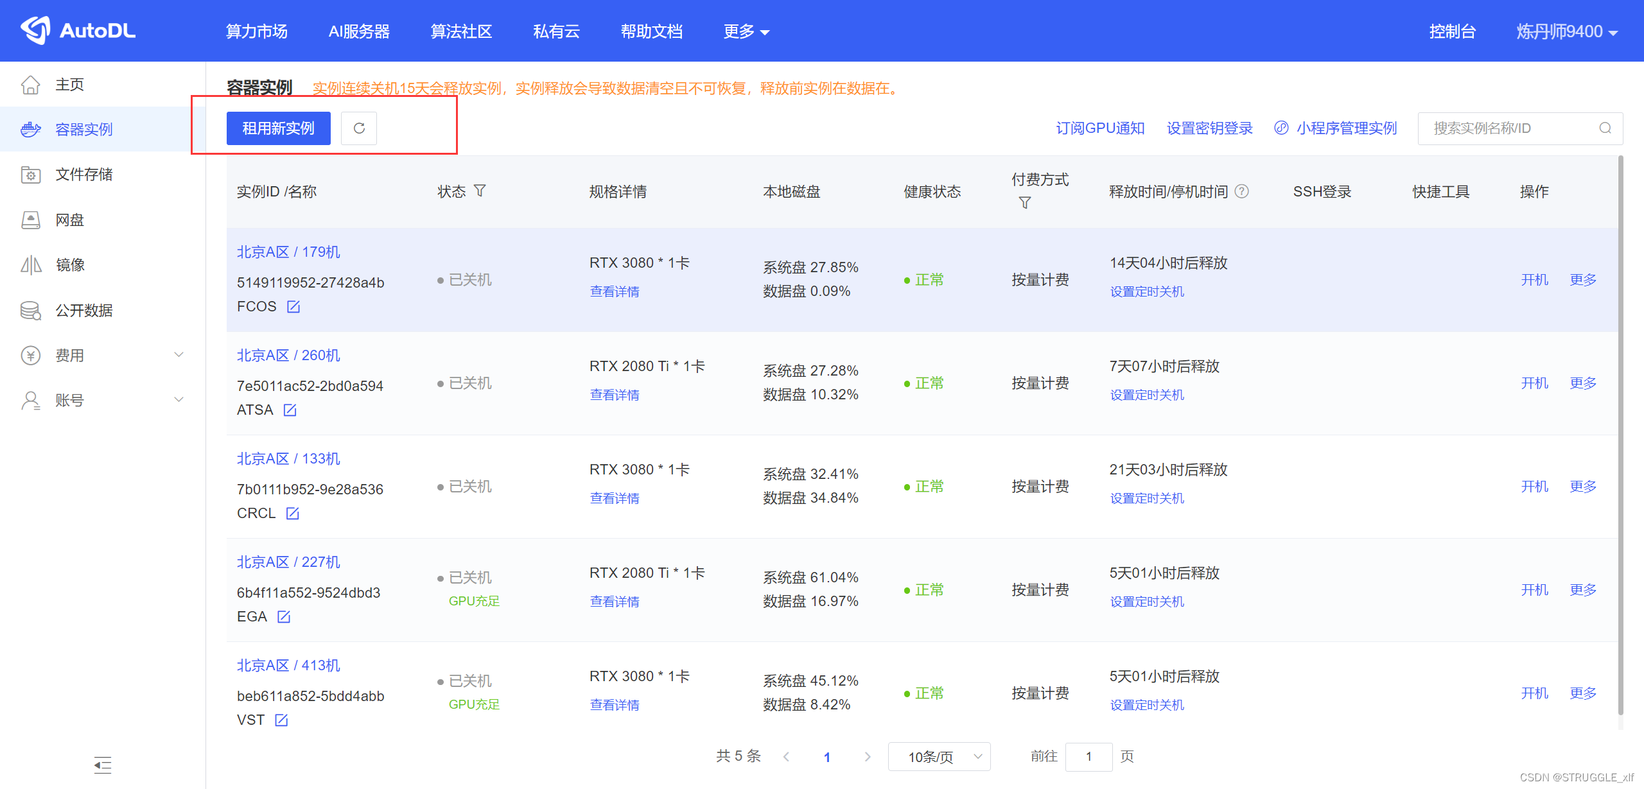Screen dimensions: 1644x789
Task: Open 更多 options for EGA instance
Action: (x=1583, y=590)
